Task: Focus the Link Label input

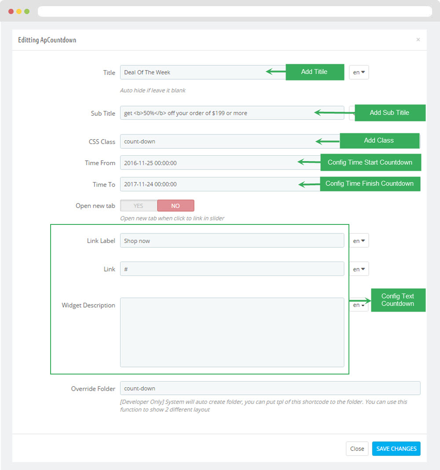Action: [x=232, y=241]
